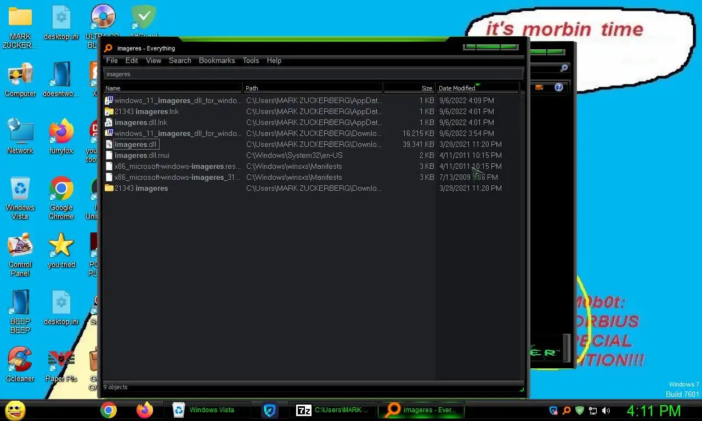Select the 'you tried' star desktop icon
This screenshot has height=421, width=702.
(61, 251)
